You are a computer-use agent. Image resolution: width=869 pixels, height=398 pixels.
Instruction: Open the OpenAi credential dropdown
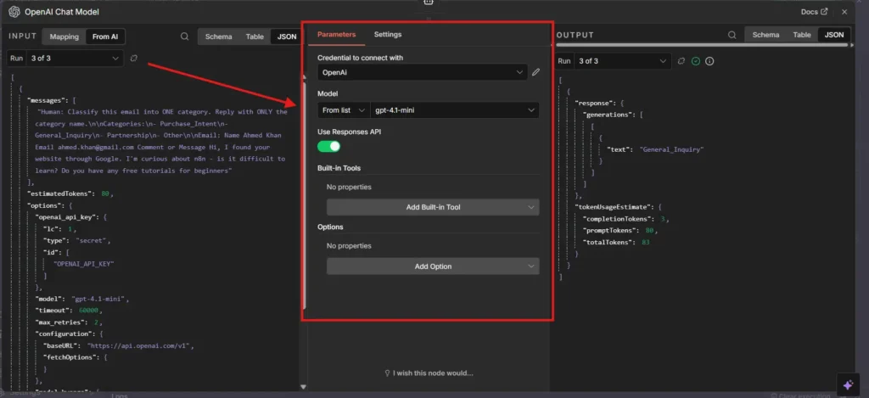click(423, 72)
